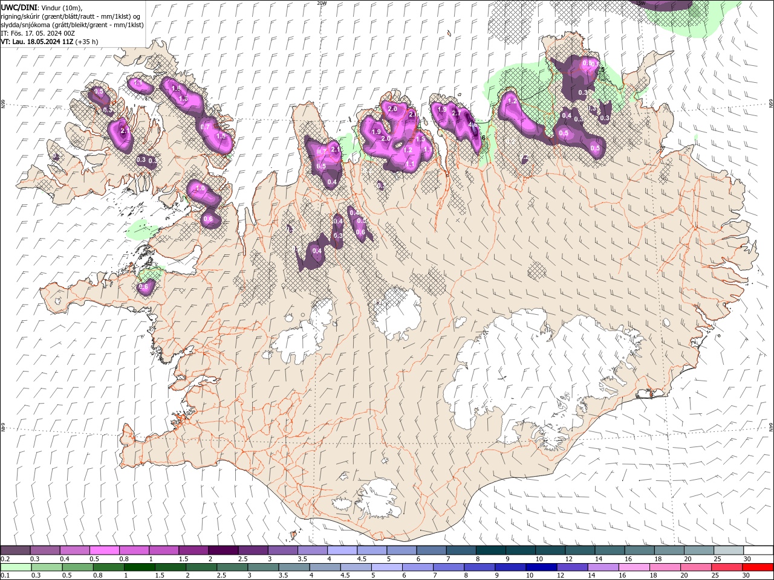This screenshot has height=580, width=774.
Task: Select the 0.3 light green rain scale swatch
Action: [x=47, y=567]
